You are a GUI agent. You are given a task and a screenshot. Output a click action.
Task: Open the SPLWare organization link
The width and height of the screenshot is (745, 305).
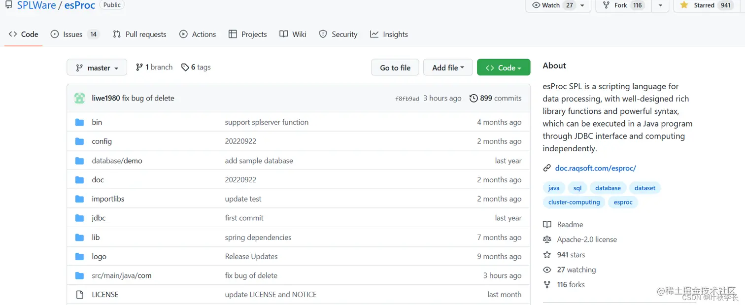36,5
